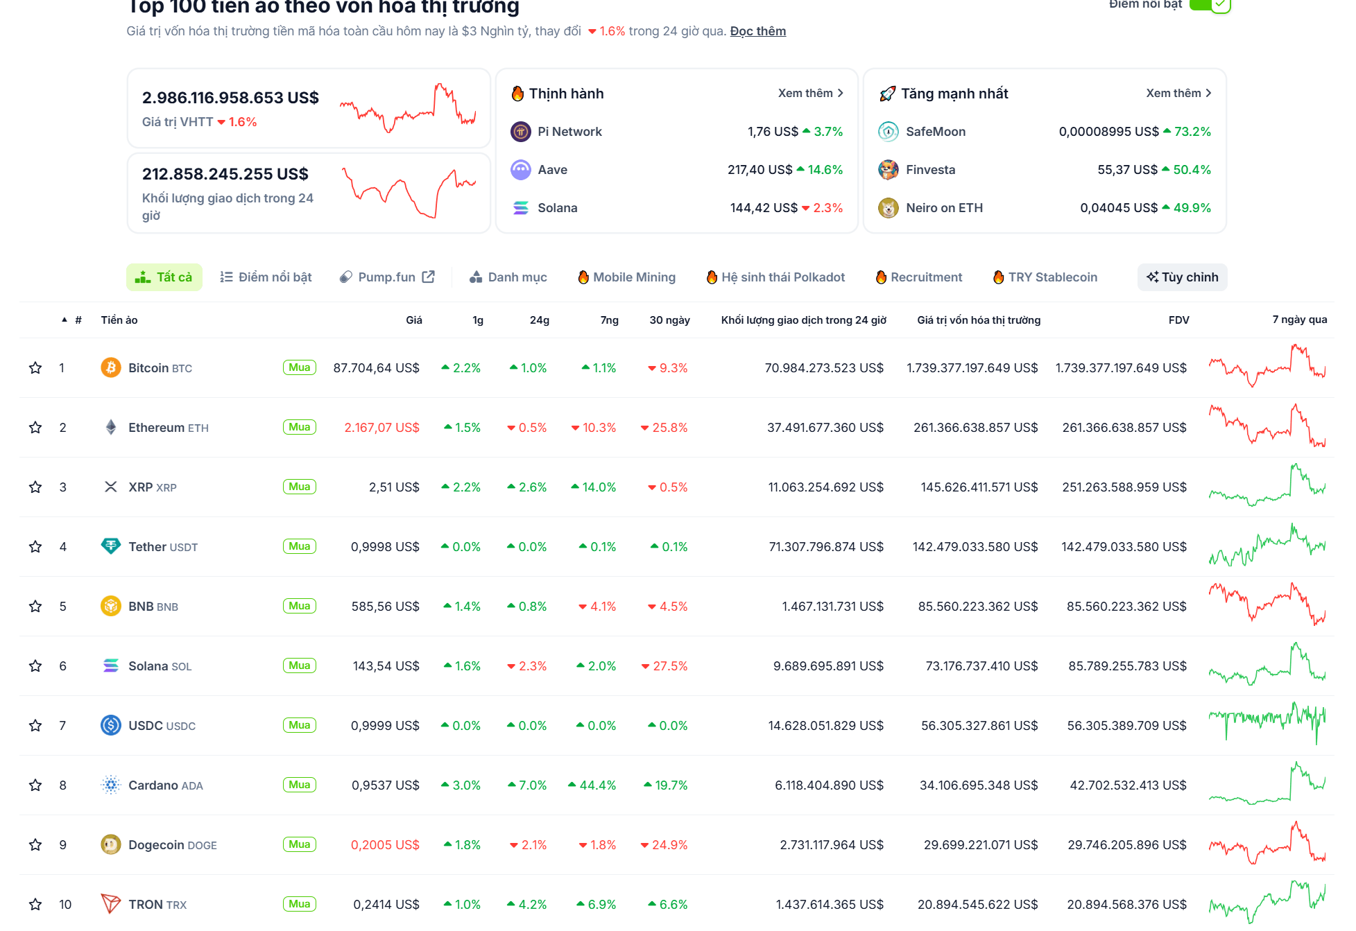Click the Tether logo icon
This screenshot has height=931, width=1356.
point(111,546)
